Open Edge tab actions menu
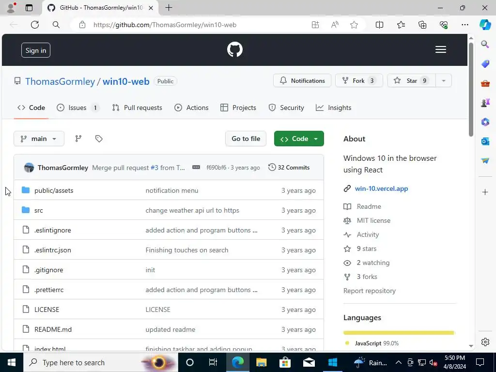The image size is (496, 372). tap(29, 8)
